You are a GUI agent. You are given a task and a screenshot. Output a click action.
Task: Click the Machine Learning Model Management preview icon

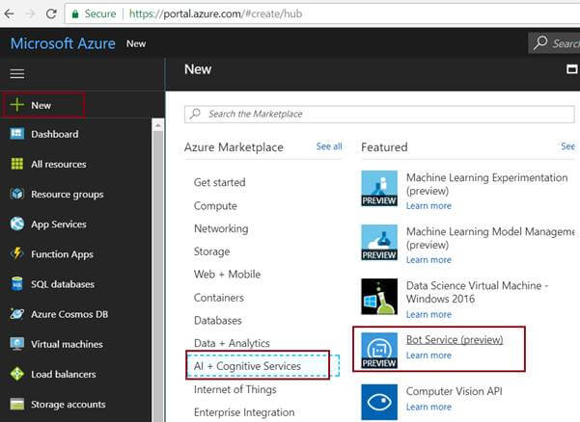click(379, 242)
